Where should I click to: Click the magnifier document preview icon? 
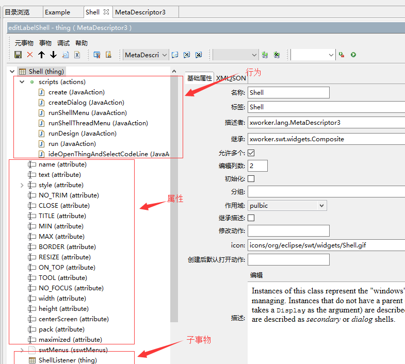pos(66,55)
